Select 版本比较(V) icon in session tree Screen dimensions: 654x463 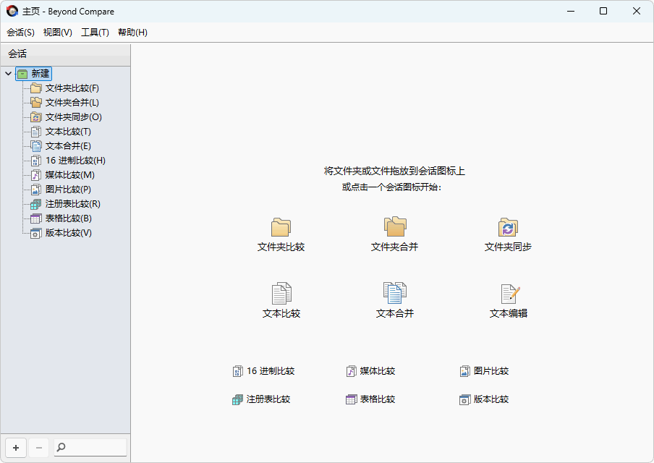point(36,233)
